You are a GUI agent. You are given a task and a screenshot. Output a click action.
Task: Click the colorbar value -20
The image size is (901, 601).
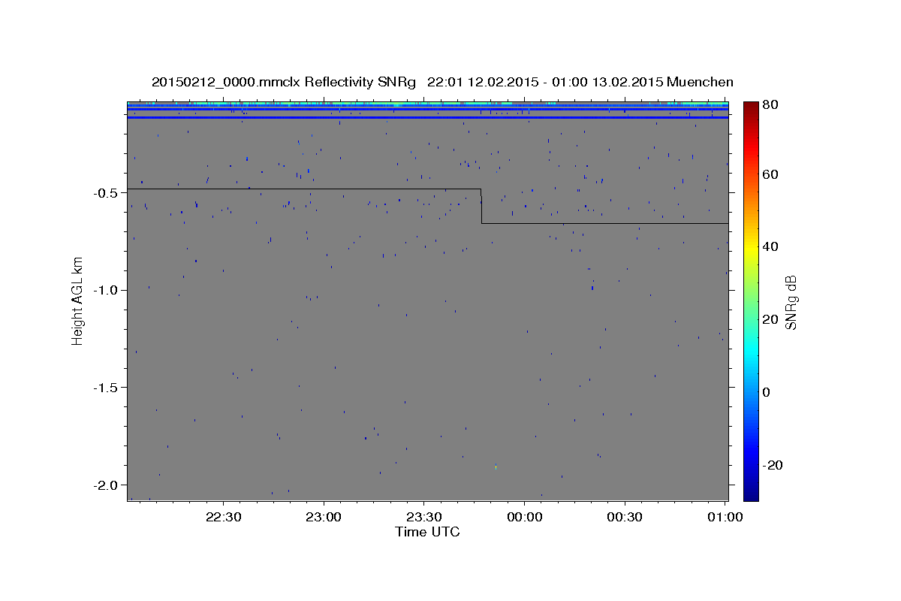point(773,465)
